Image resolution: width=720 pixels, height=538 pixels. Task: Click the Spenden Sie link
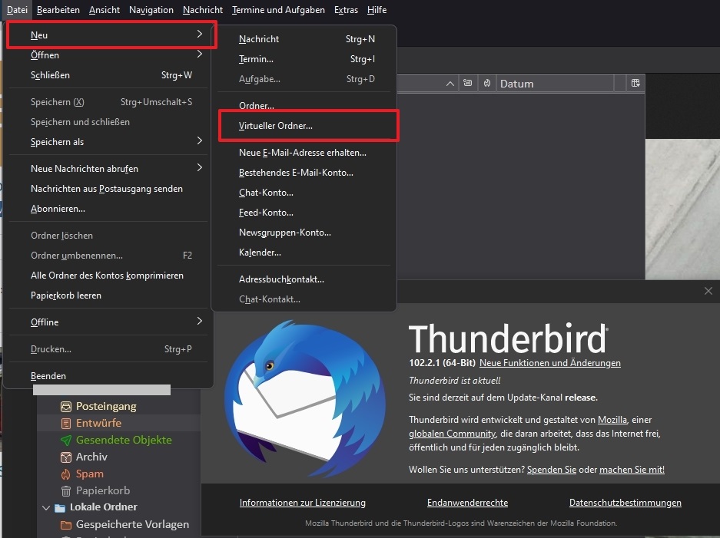[x=552, y=470]
